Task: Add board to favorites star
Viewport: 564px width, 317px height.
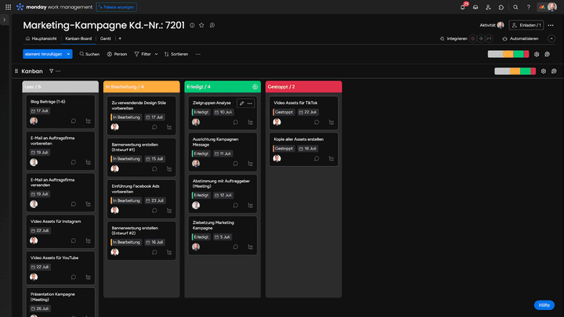Action: click(201, 25)
